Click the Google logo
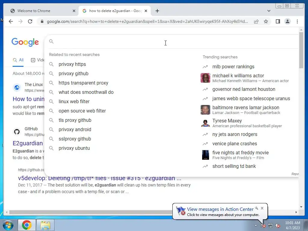308x231 pixels. tap(25, 42)
